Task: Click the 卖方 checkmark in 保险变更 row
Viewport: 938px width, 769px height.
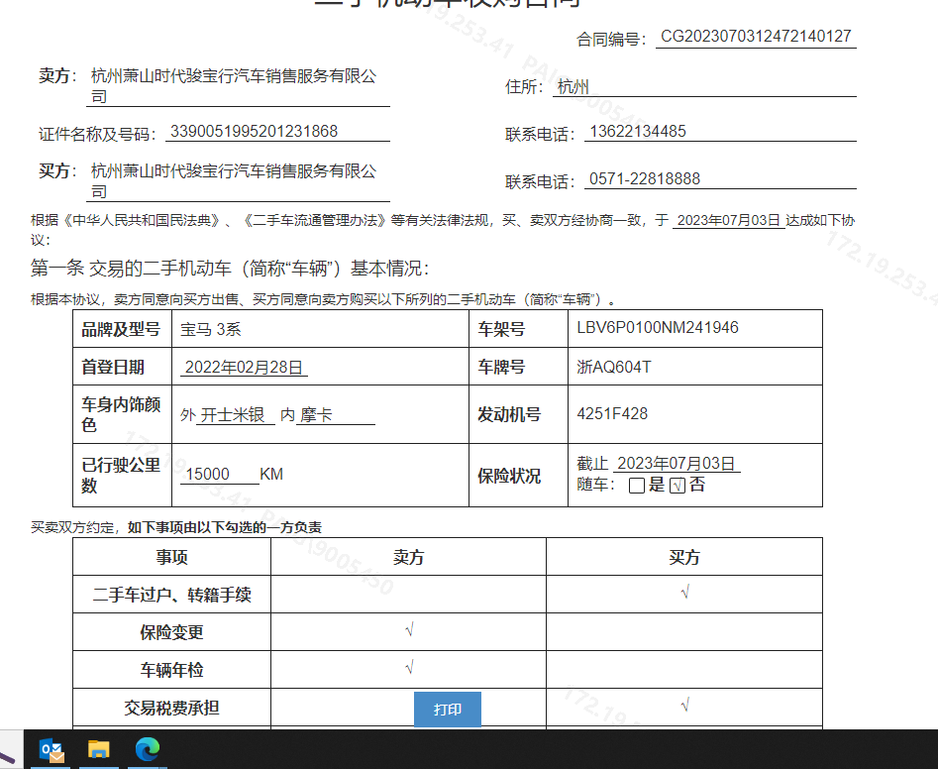Action: [409, 630]
